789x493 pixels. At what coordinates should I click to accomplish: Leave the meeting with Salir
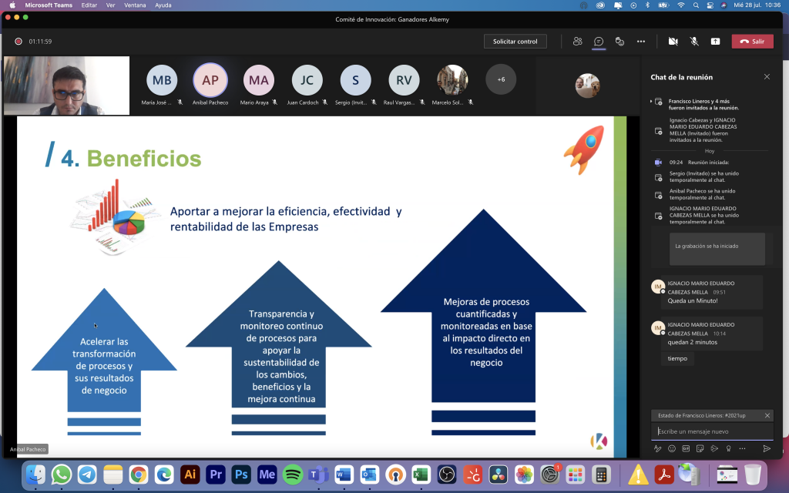click(752, 42)
